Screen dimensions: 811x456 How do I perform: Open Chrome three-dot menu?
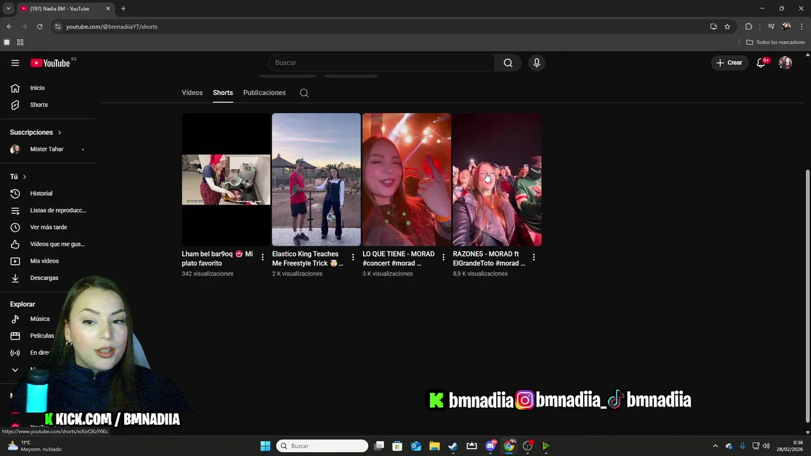click(801, 27)
